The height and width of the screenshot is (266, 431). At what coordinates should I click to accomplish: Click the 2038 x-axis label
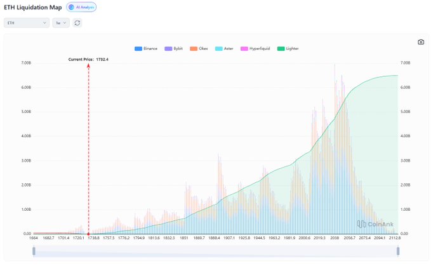click(x=335, y=238)
